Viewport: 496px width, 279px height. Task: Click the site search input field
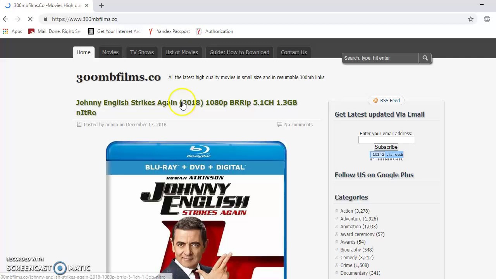click(380, 58)
